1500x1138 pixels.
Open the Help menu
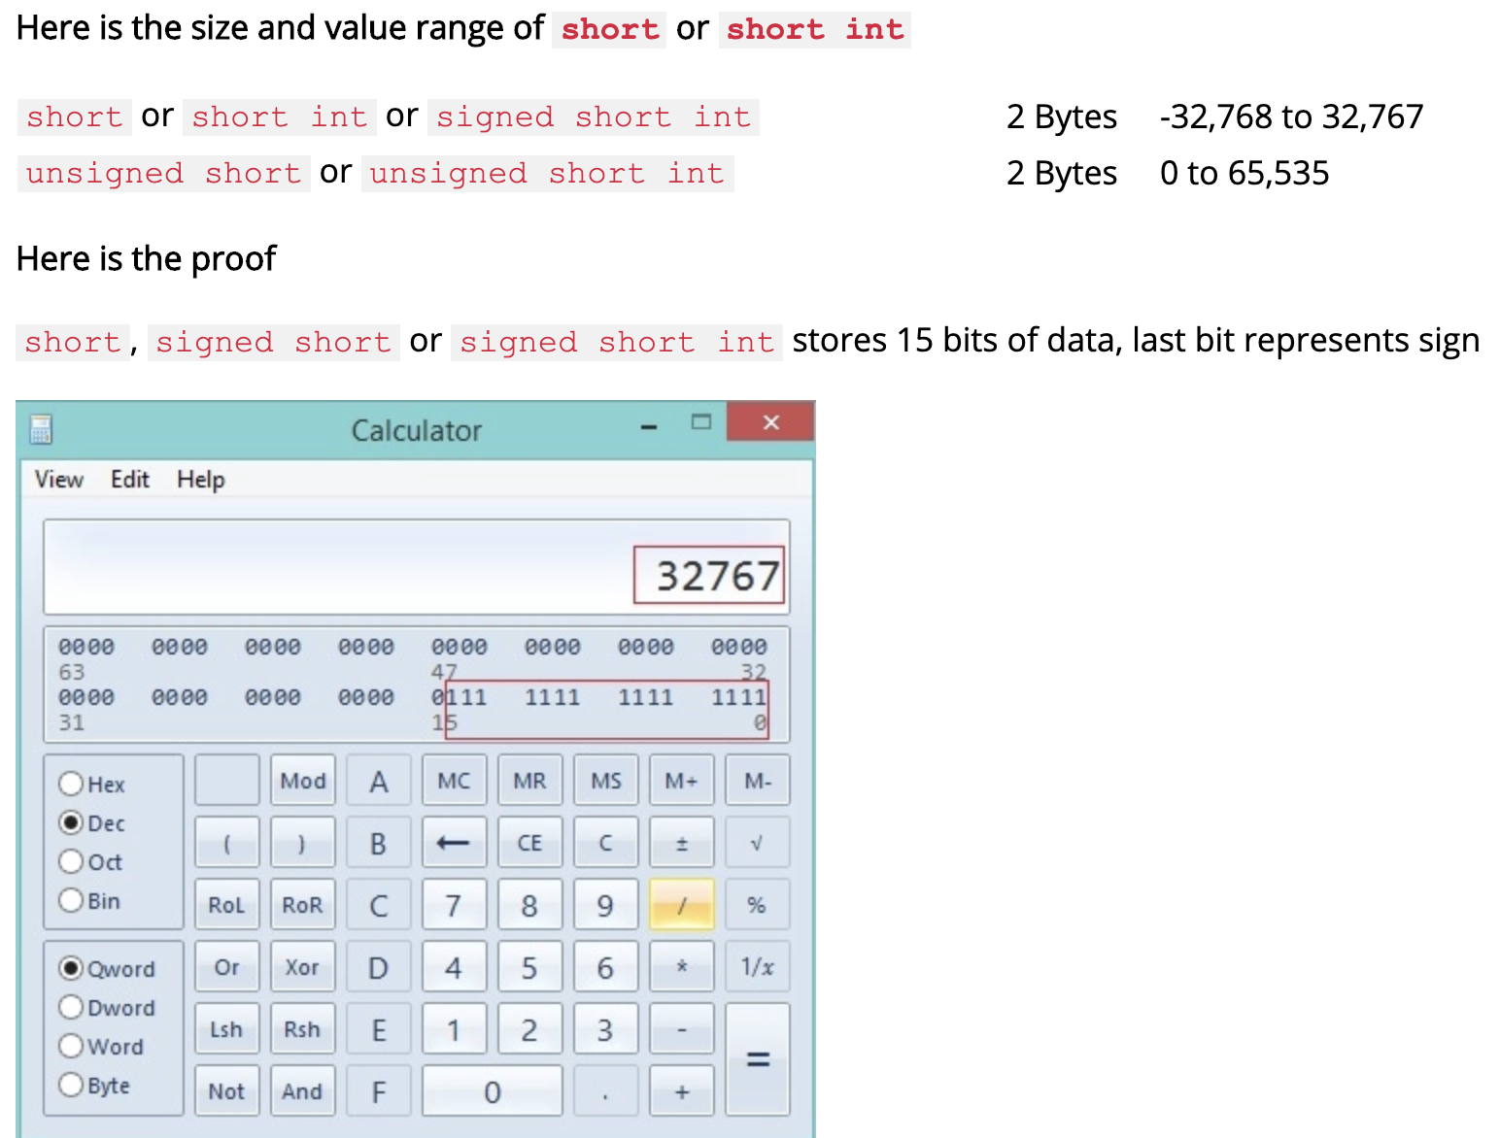[199, 479]
